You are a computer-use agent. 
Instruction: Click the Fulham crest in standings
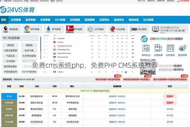[54, 72]
